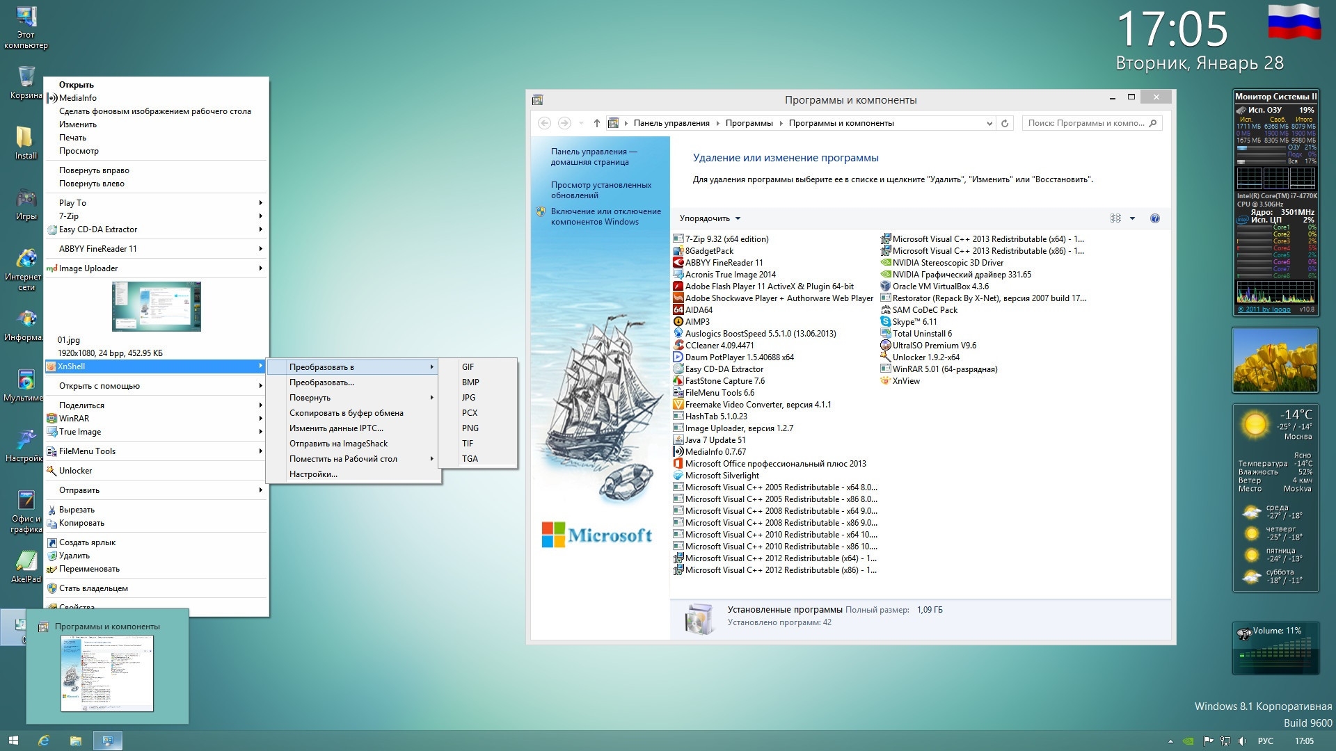The image size is (1336, 751).
Task: Expand the Play To submenu
Action: [x=157, y=203]
